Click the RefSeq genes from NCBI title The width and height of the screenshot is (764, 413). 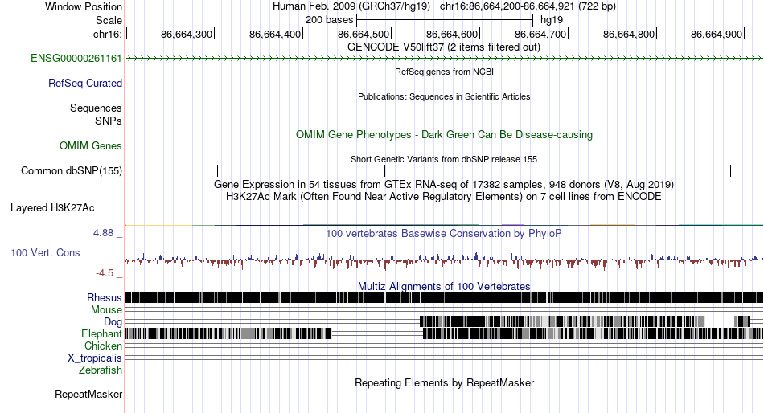(x=444, y=72)
